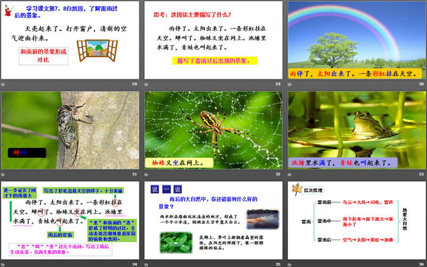Click animation star icon under slide 28
The height and width of the screenshot is (267, 427).
(x=3, y=84)
